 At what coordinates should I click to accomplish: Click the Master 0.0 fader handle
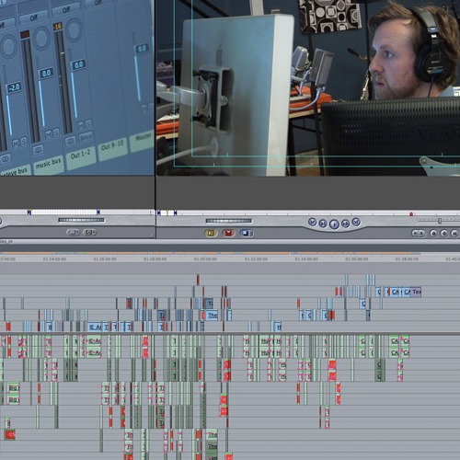pos(142,49)
